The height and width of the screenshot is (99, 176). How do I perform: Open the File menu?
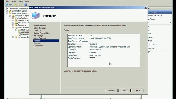coord(7,1)
